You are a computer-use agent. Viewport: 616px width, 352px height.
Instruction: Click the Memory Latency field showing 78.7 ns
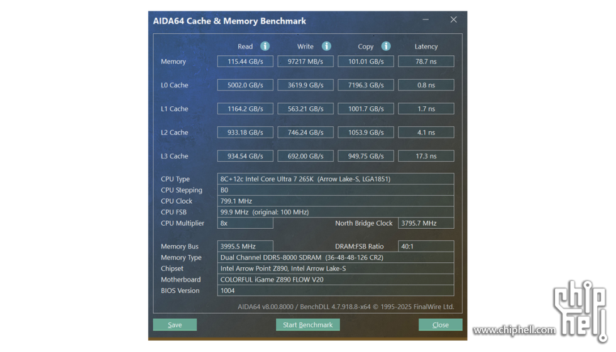pyautogui.click(x=426, y=62)
